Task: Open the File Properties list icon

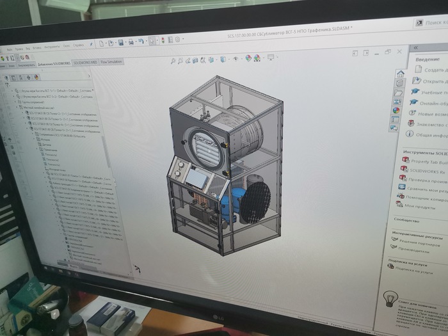Action: pos(170,40)
